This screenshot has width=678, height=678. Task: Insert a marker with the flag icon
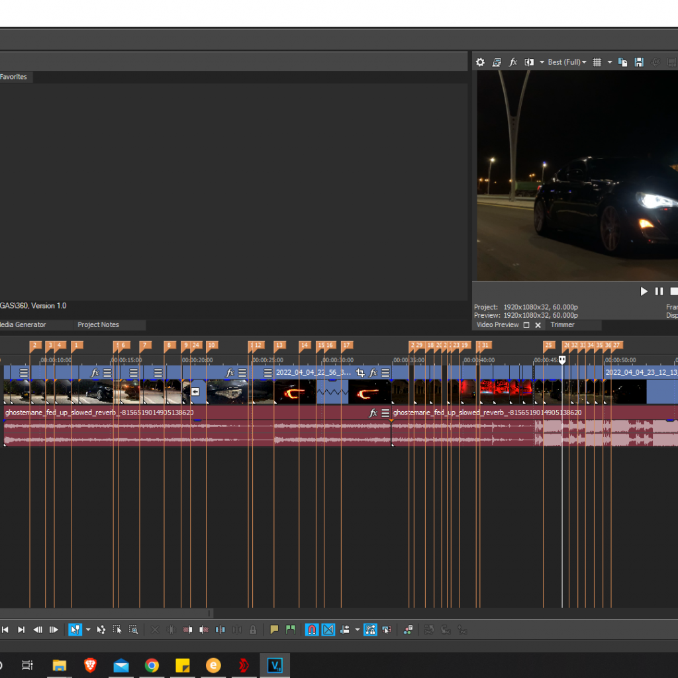(x=274, y=630)
